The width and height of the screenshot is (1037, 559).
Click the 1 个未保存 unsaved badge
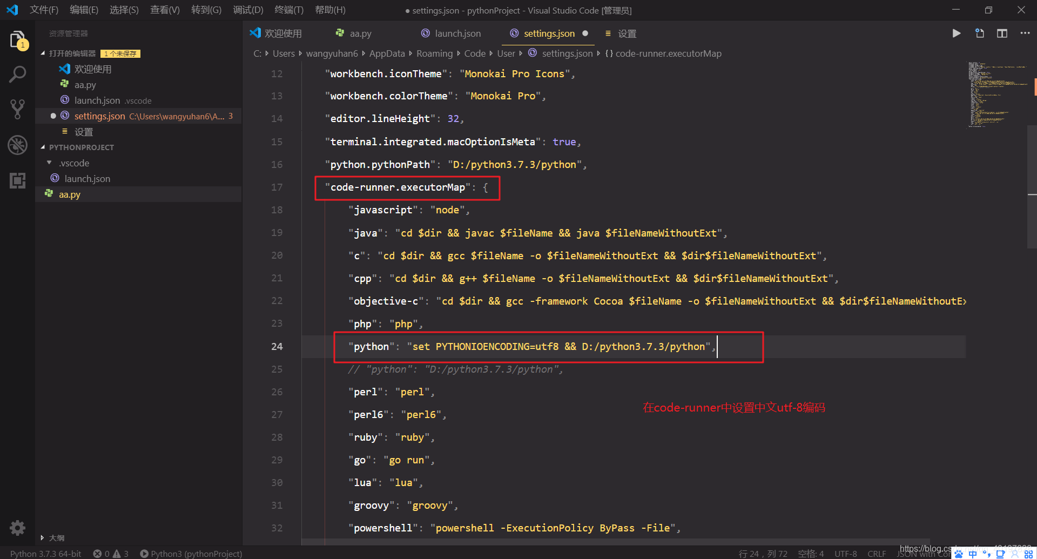[120, 53]
